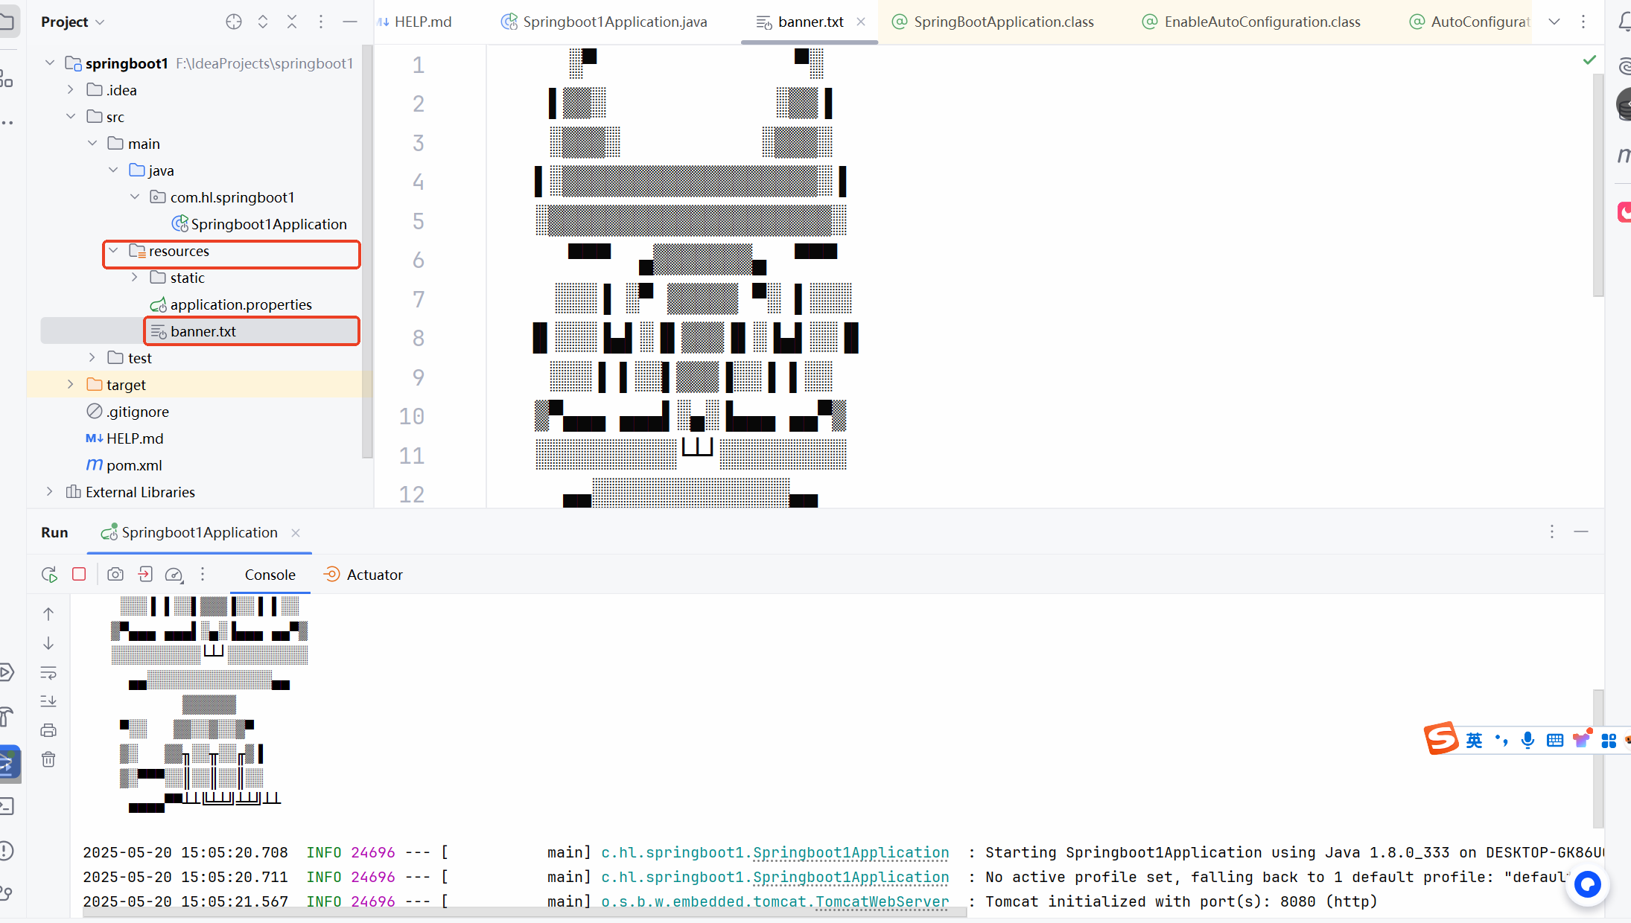Open application.properties file
Viewport: 1631px width, 923px height.
pyautogui.click(x=240, y=304)
